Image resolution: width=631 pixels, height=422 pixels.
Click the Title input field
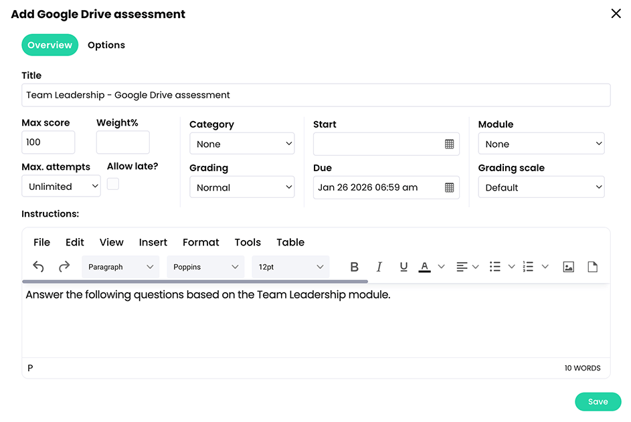pyautogui.click(x=316, y=95)
